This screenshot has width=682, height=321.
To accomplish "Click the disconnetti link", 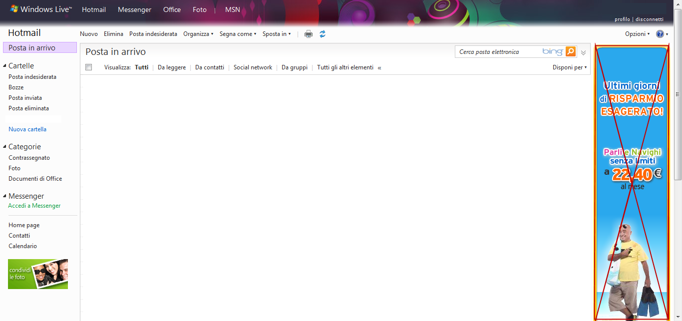I will [x=650, y=19].
